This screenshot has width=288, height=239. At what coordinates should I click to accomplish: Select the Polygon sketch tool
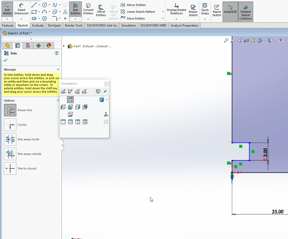[44, 18]
